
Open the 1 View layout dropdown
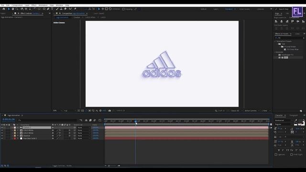click(x=266, y=110)
